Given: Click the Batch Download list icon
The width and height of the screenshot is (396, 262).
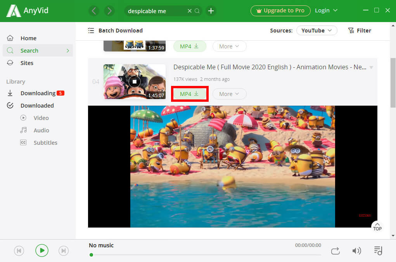Looking at the screenshot, I should pos(91,31).
